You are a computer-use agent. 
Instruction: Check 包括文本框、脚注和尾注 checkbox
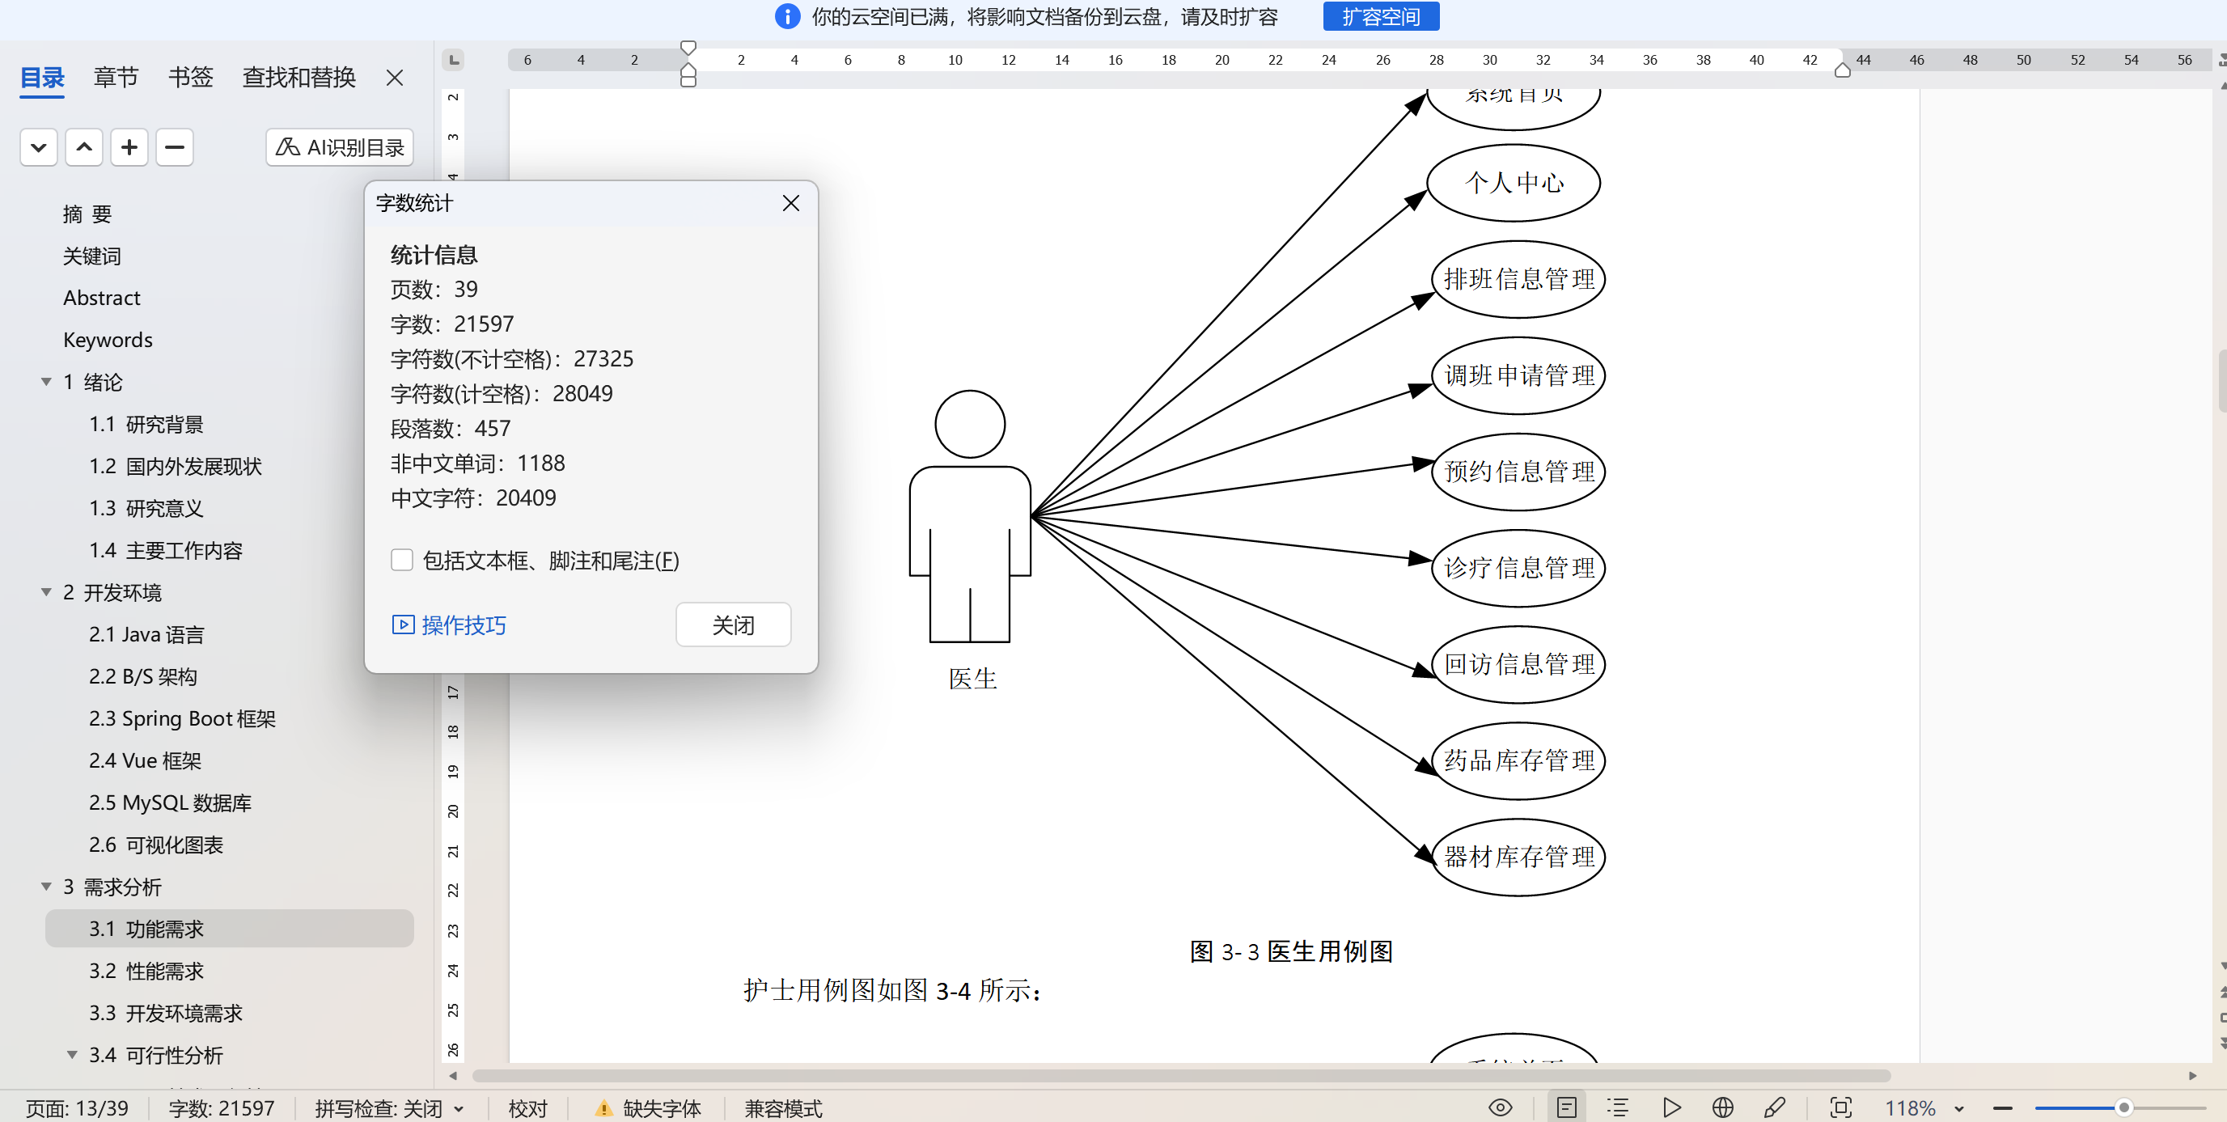pos(402,560)
